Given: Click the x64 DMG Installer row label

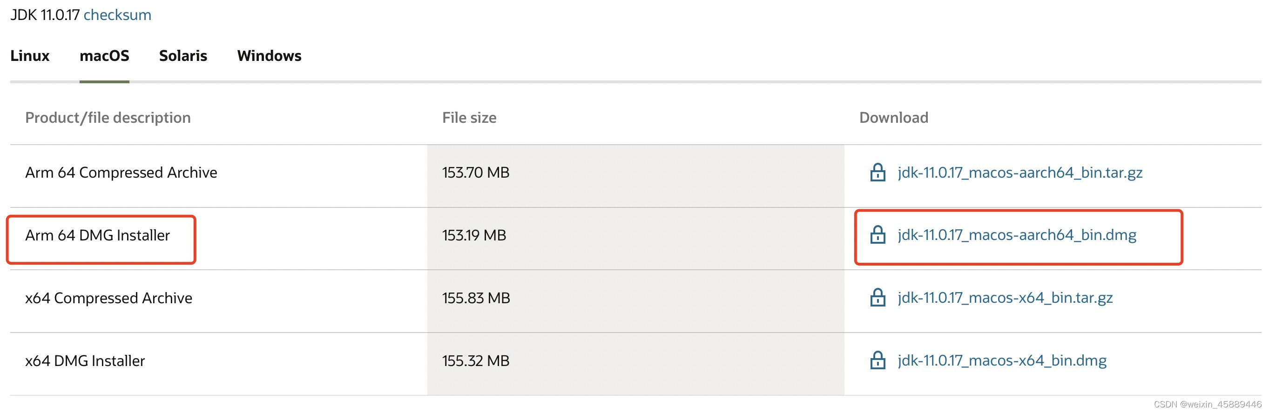Looking at the screenshot, I should click(85, 361).
